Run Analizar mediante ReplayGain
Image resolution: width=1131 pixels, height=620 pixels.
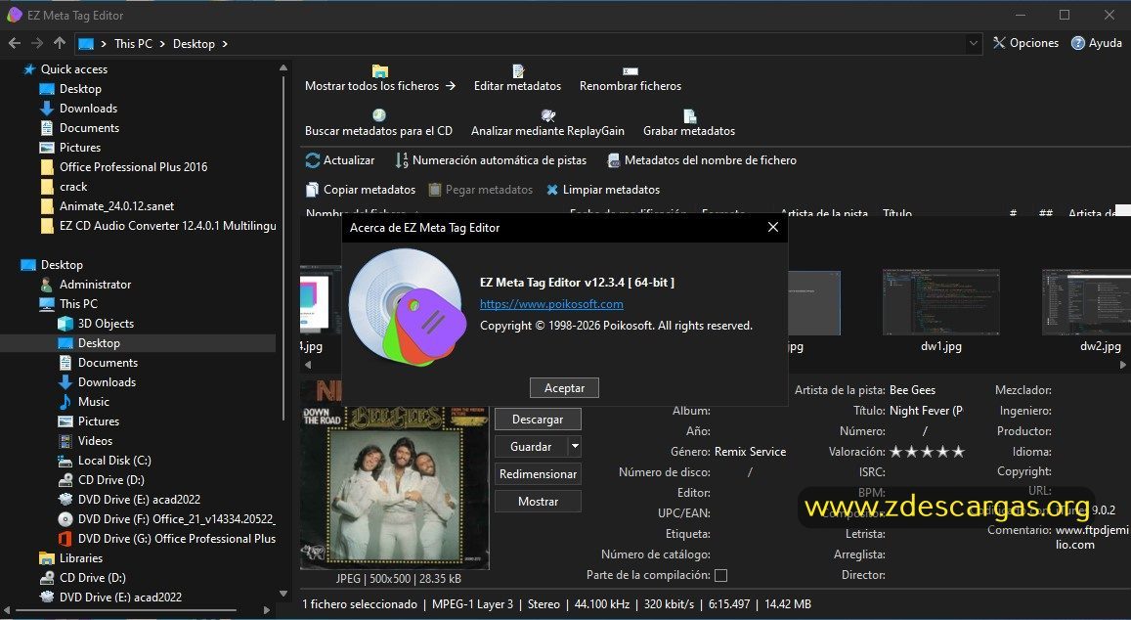(x=547, y=123)
